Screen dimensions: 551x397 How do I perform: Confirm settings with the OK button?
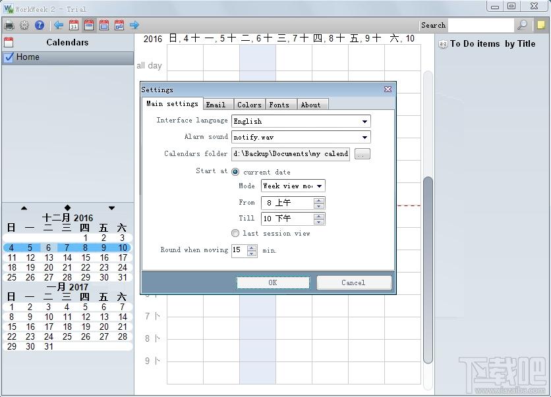point(273,282)
